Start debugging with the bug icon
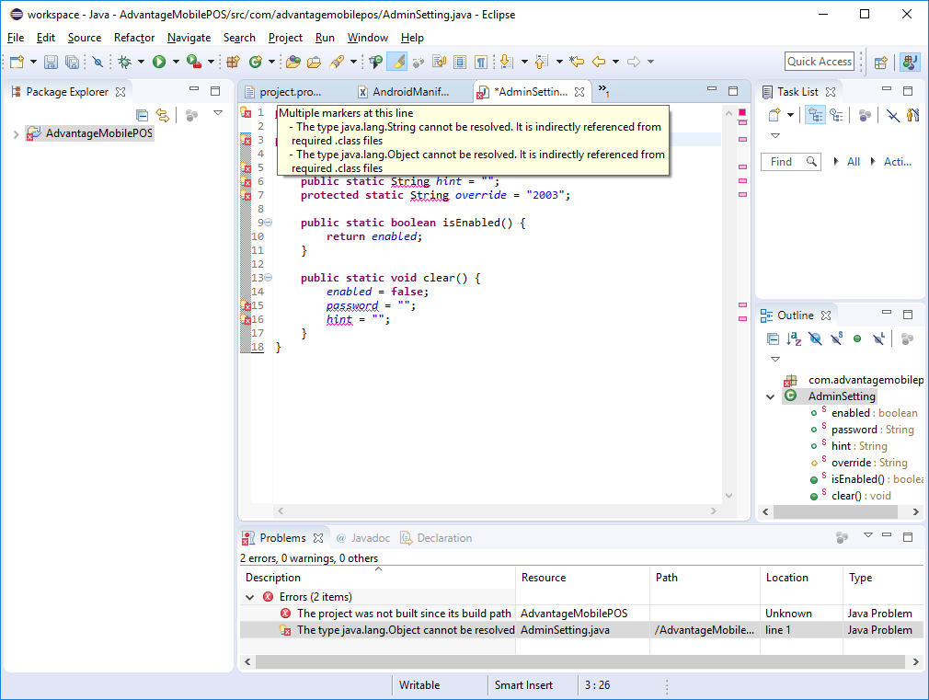Viewport: 929px width, 700px height. [125, 62]
